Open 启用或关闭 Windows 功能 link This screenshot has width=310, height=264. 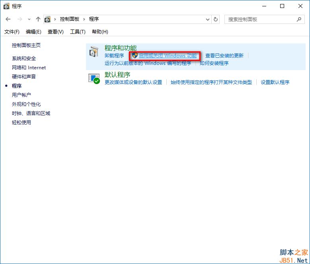pyautogui.click(x=168, y=56)
